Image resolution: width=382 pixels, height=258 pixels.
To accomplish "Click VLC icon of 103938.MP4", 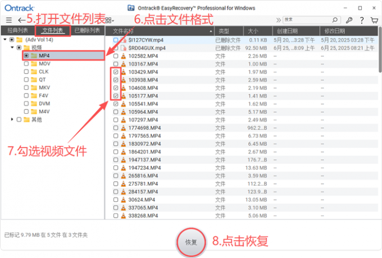I will [124, 80].
